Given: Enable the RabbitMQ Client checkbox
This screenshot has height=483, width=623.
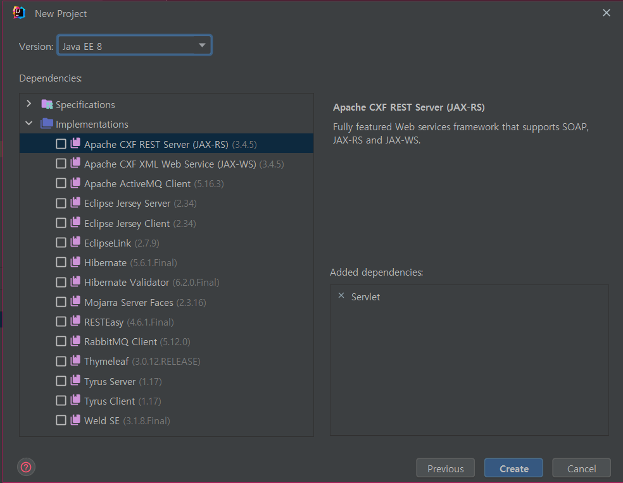Looking at the screenshot, I should pos(61,341).
